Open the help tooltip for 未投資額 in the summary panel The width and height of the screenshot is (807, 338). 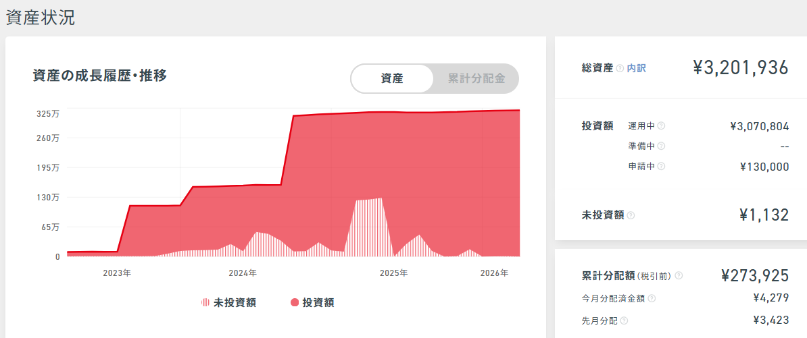(x=631, y=215)
